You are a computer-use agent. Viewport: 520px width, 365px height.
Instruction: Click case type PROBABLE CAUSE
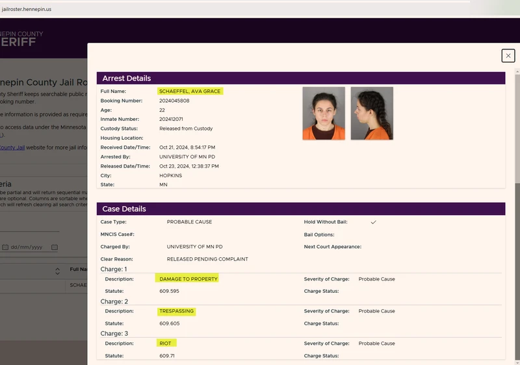pyautogui.click(x=189, y=222)
